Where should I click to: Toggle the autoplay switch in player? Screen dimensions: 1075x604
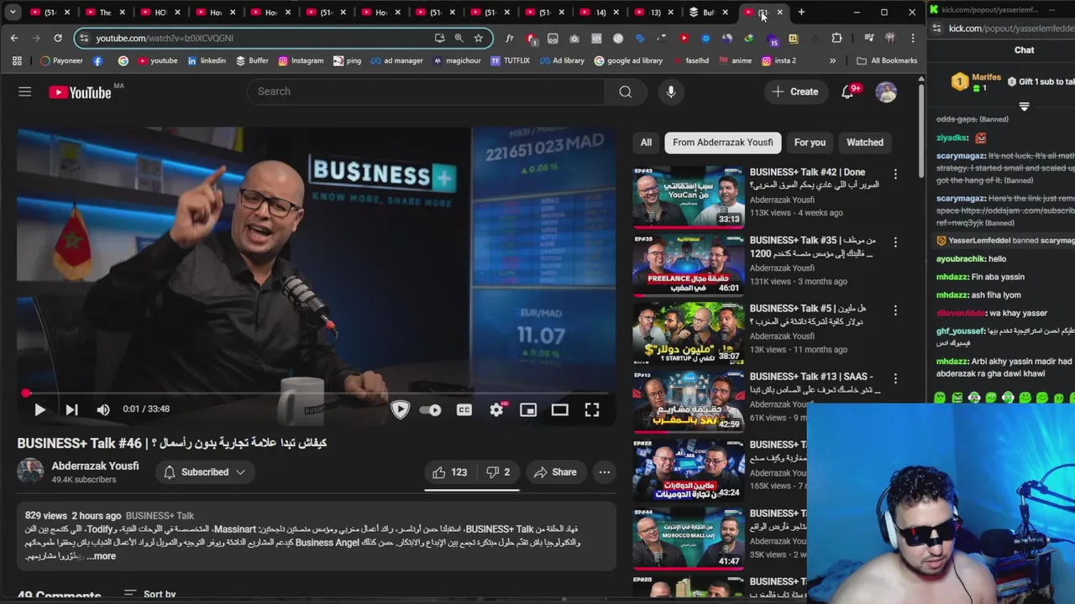[x=430, y=409]
